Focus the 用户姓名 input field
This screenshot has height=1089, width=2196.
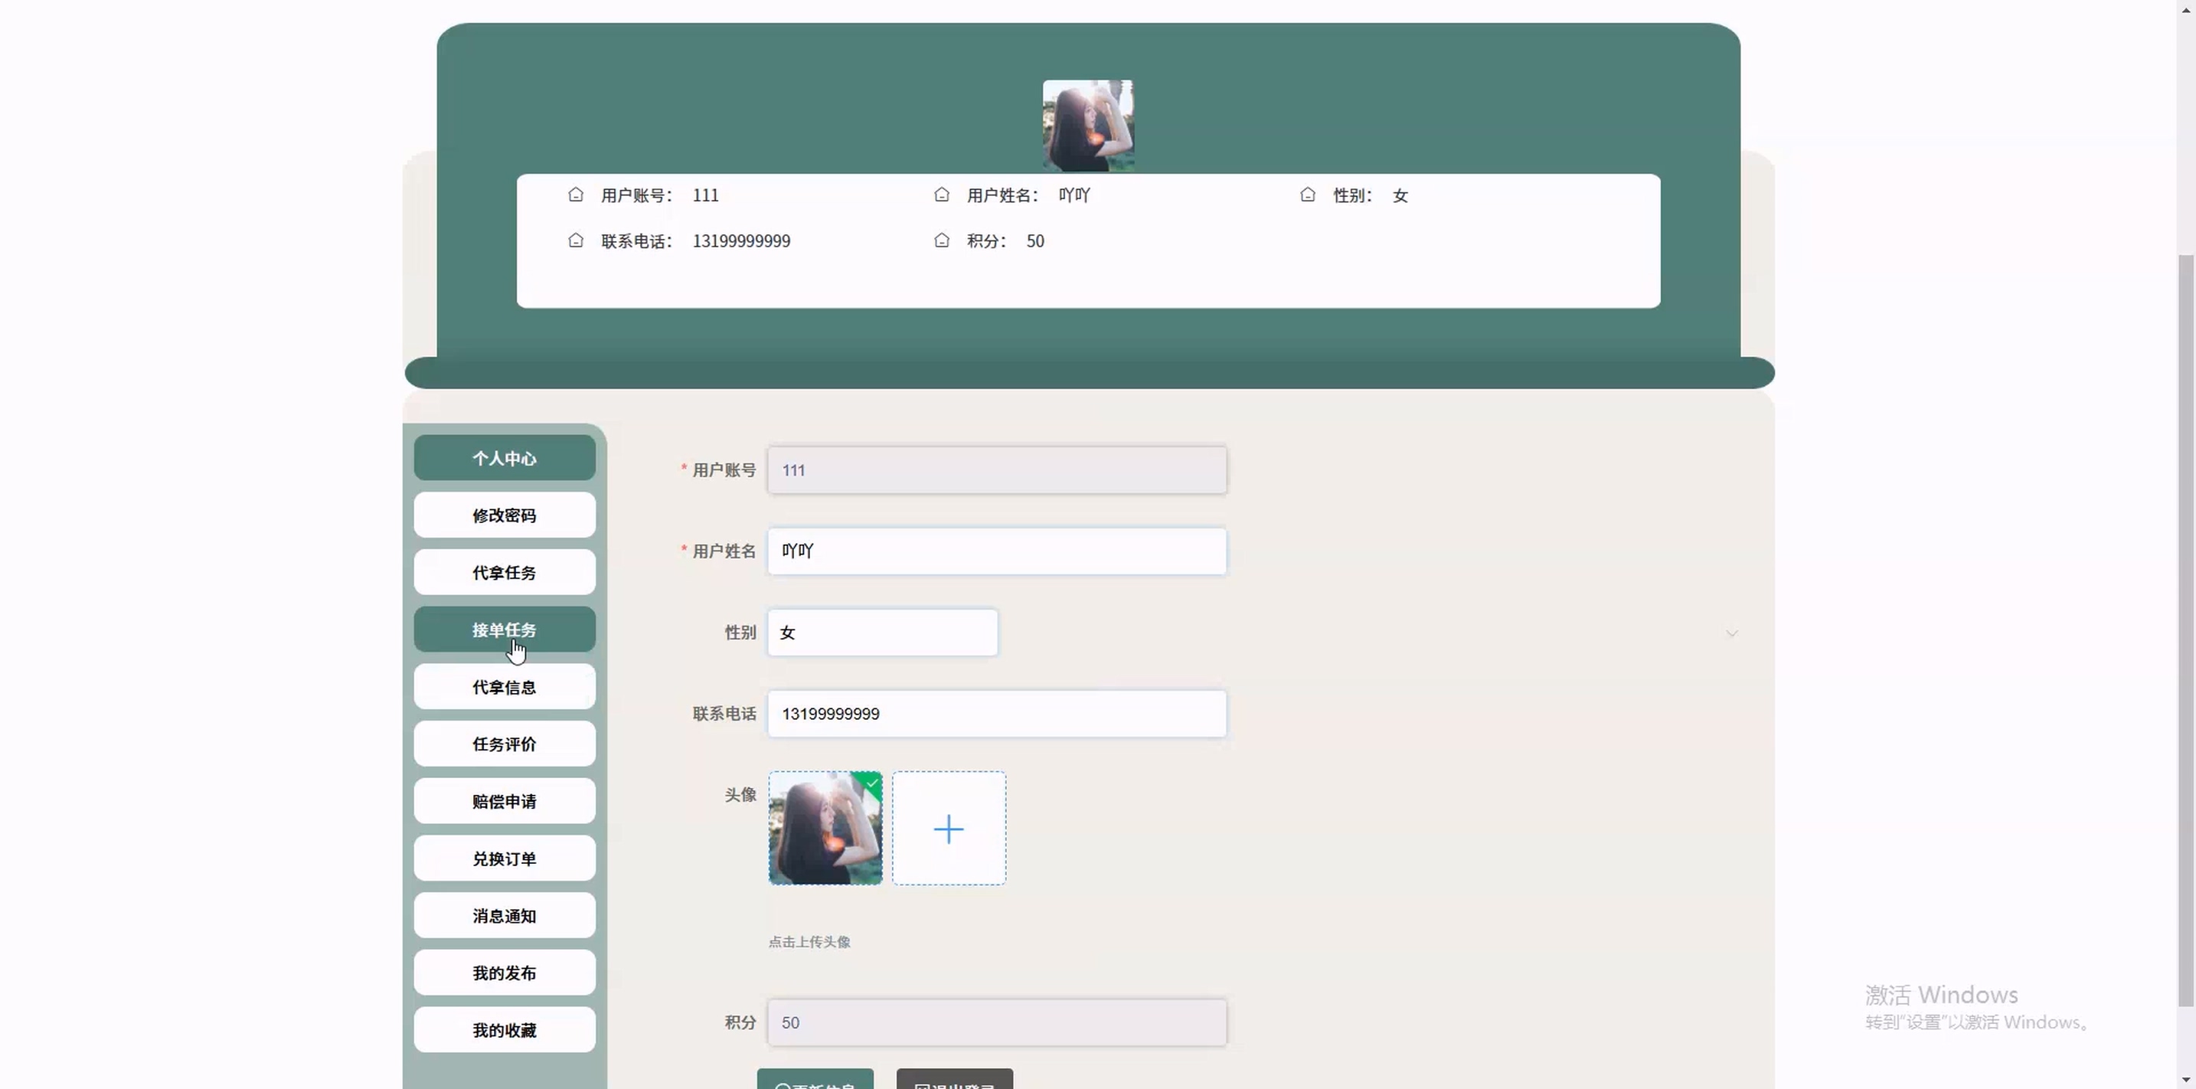(x=995, y=551)
